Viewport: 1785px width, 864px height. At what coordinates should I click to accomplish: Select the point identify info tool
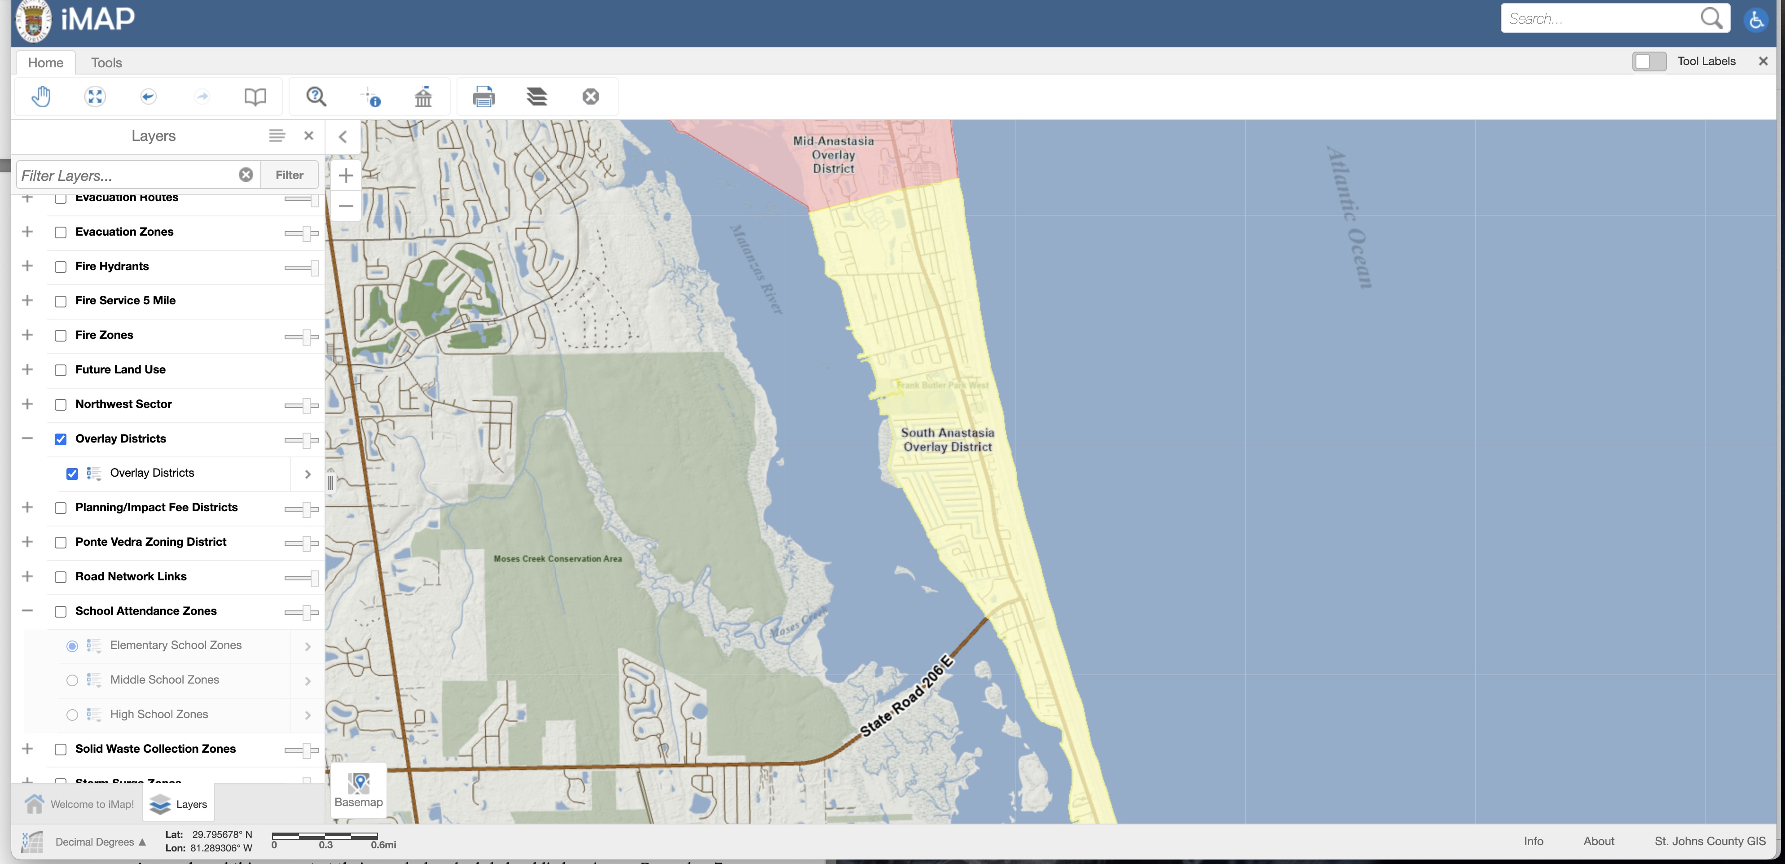[371, 97]
